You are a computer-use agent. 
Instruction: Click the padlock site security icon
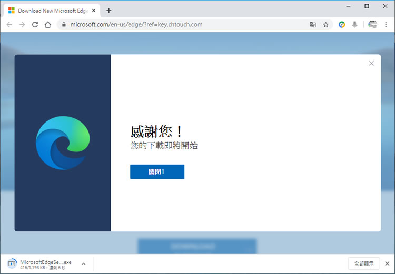click(64, 24)
